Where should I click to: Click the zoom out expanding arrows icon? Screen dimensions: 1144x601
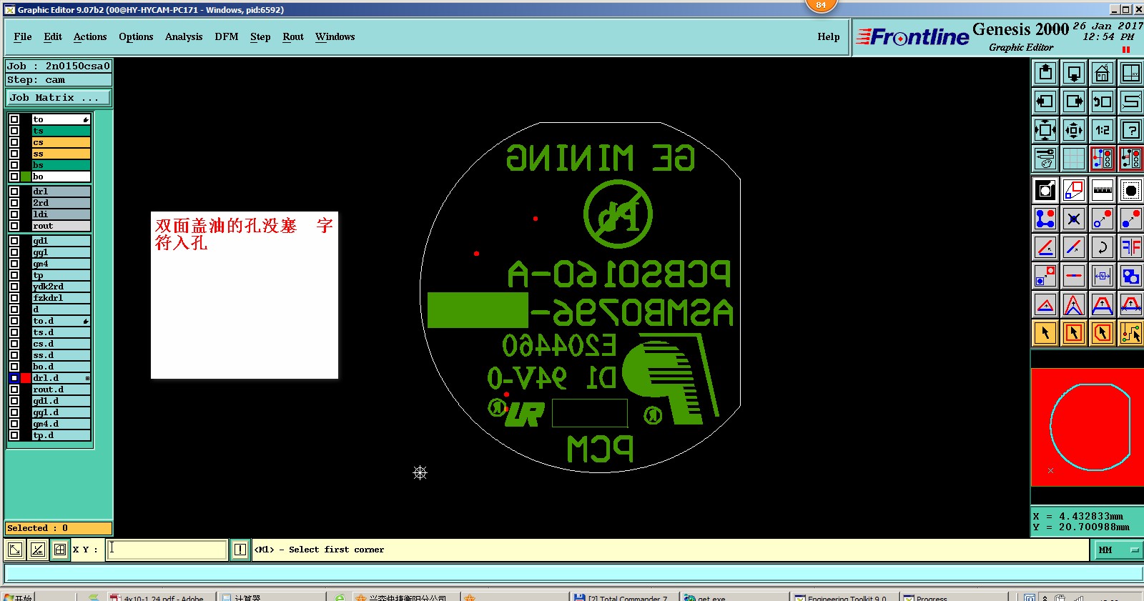point(1045,130)
